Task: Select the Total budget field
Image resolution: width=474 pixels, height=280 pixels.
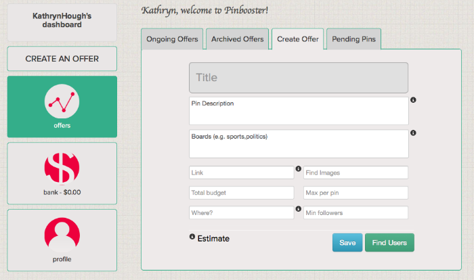Action: point(242,193)
